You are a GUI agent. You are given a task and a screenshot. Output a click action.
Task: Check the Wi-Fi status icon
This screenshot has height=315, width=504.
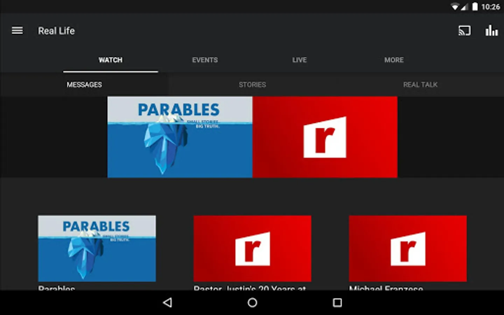tap(455, 7)
